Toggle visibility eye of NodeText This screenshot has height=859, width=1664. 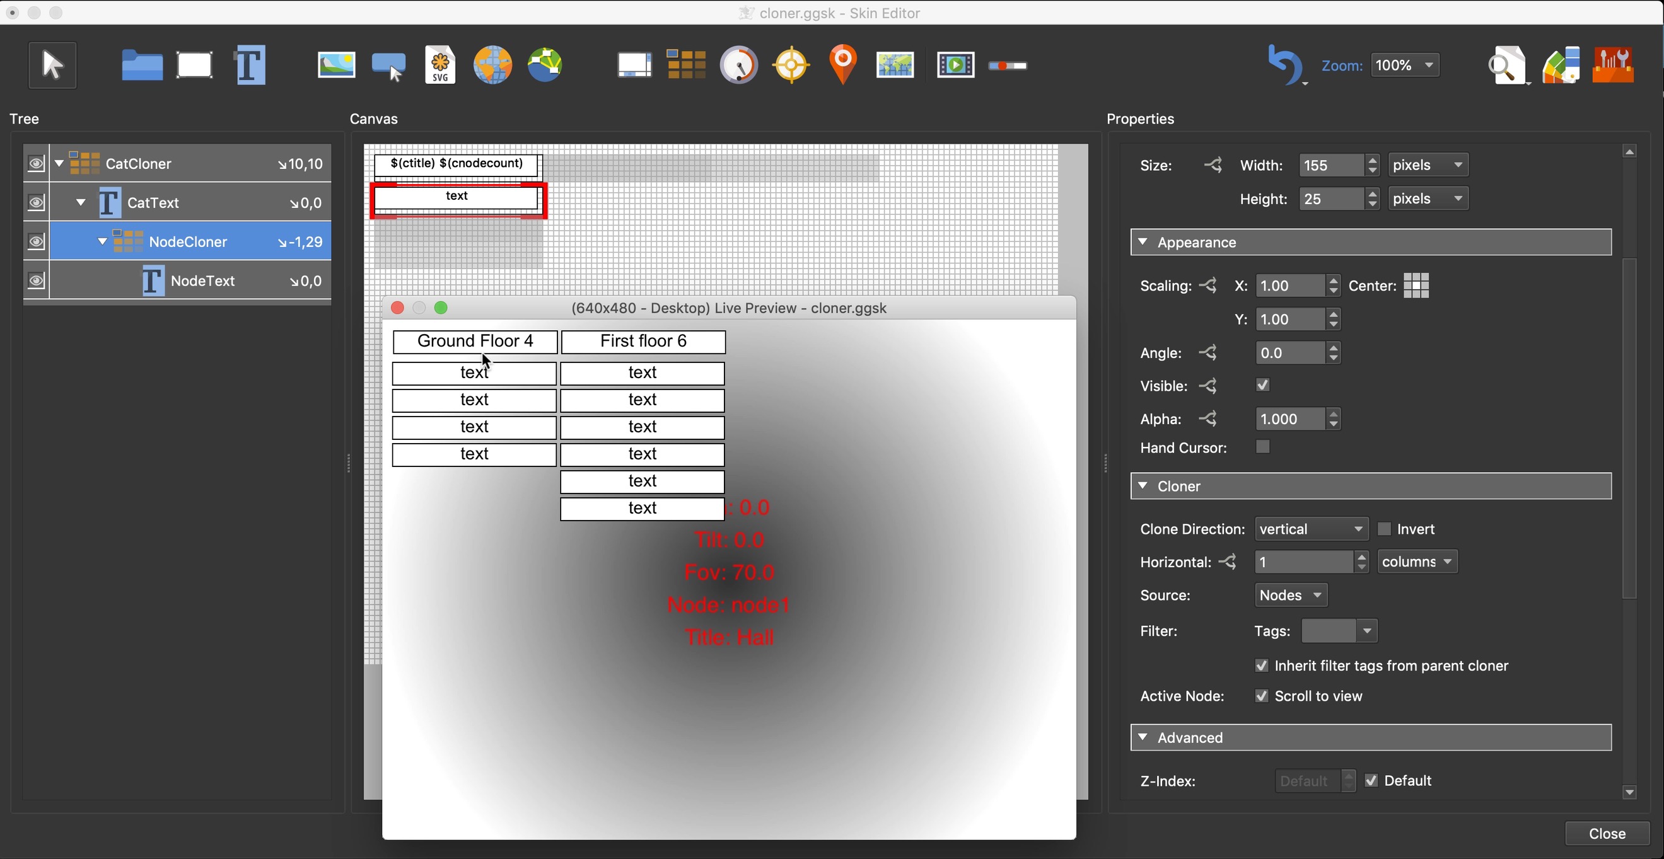coord(36,280)
